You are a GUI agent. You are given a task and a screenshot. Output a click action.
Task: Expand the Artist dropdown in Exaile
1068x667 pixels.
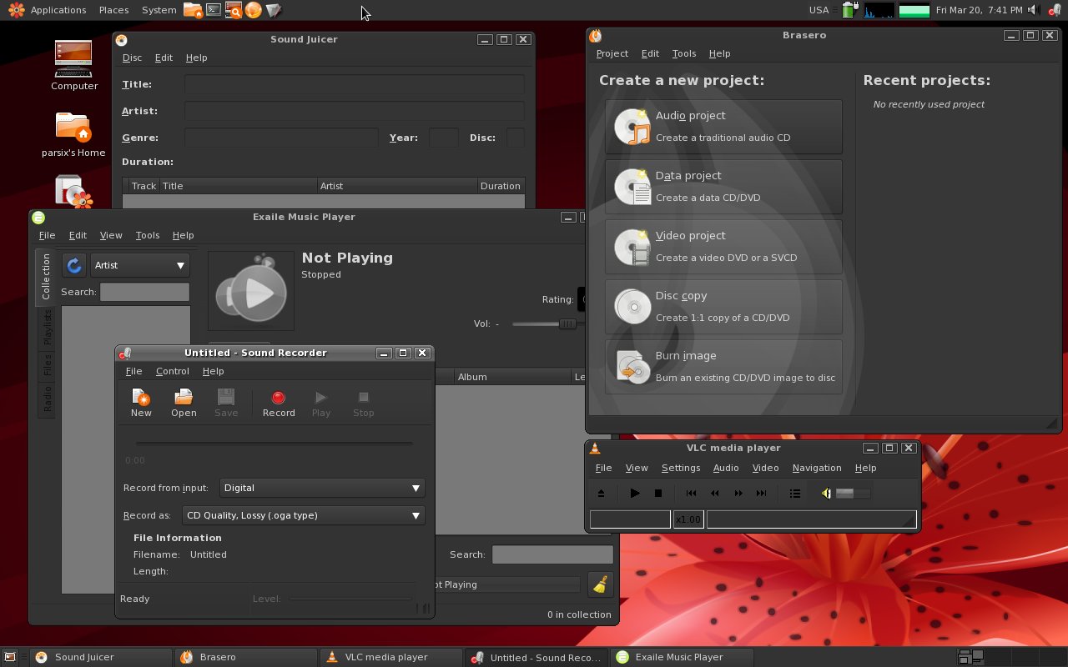click(140, 265)
